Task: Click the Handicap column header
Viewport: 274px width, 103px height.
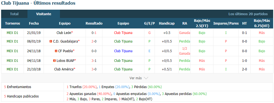Action: pos(167,23)
